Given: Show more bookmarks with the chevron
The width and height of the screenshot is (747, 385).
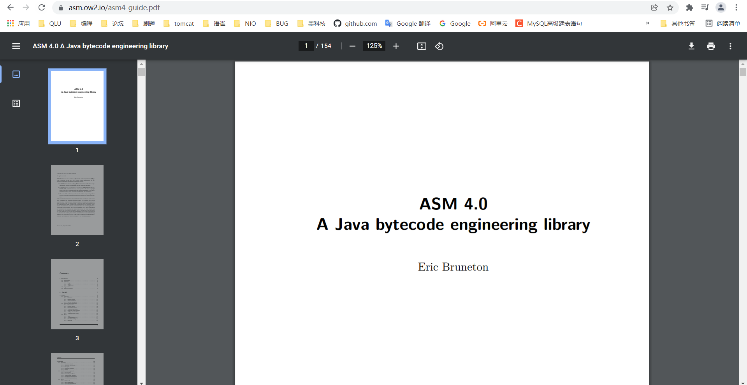Looking at the screenshot, I should (648, 23).
